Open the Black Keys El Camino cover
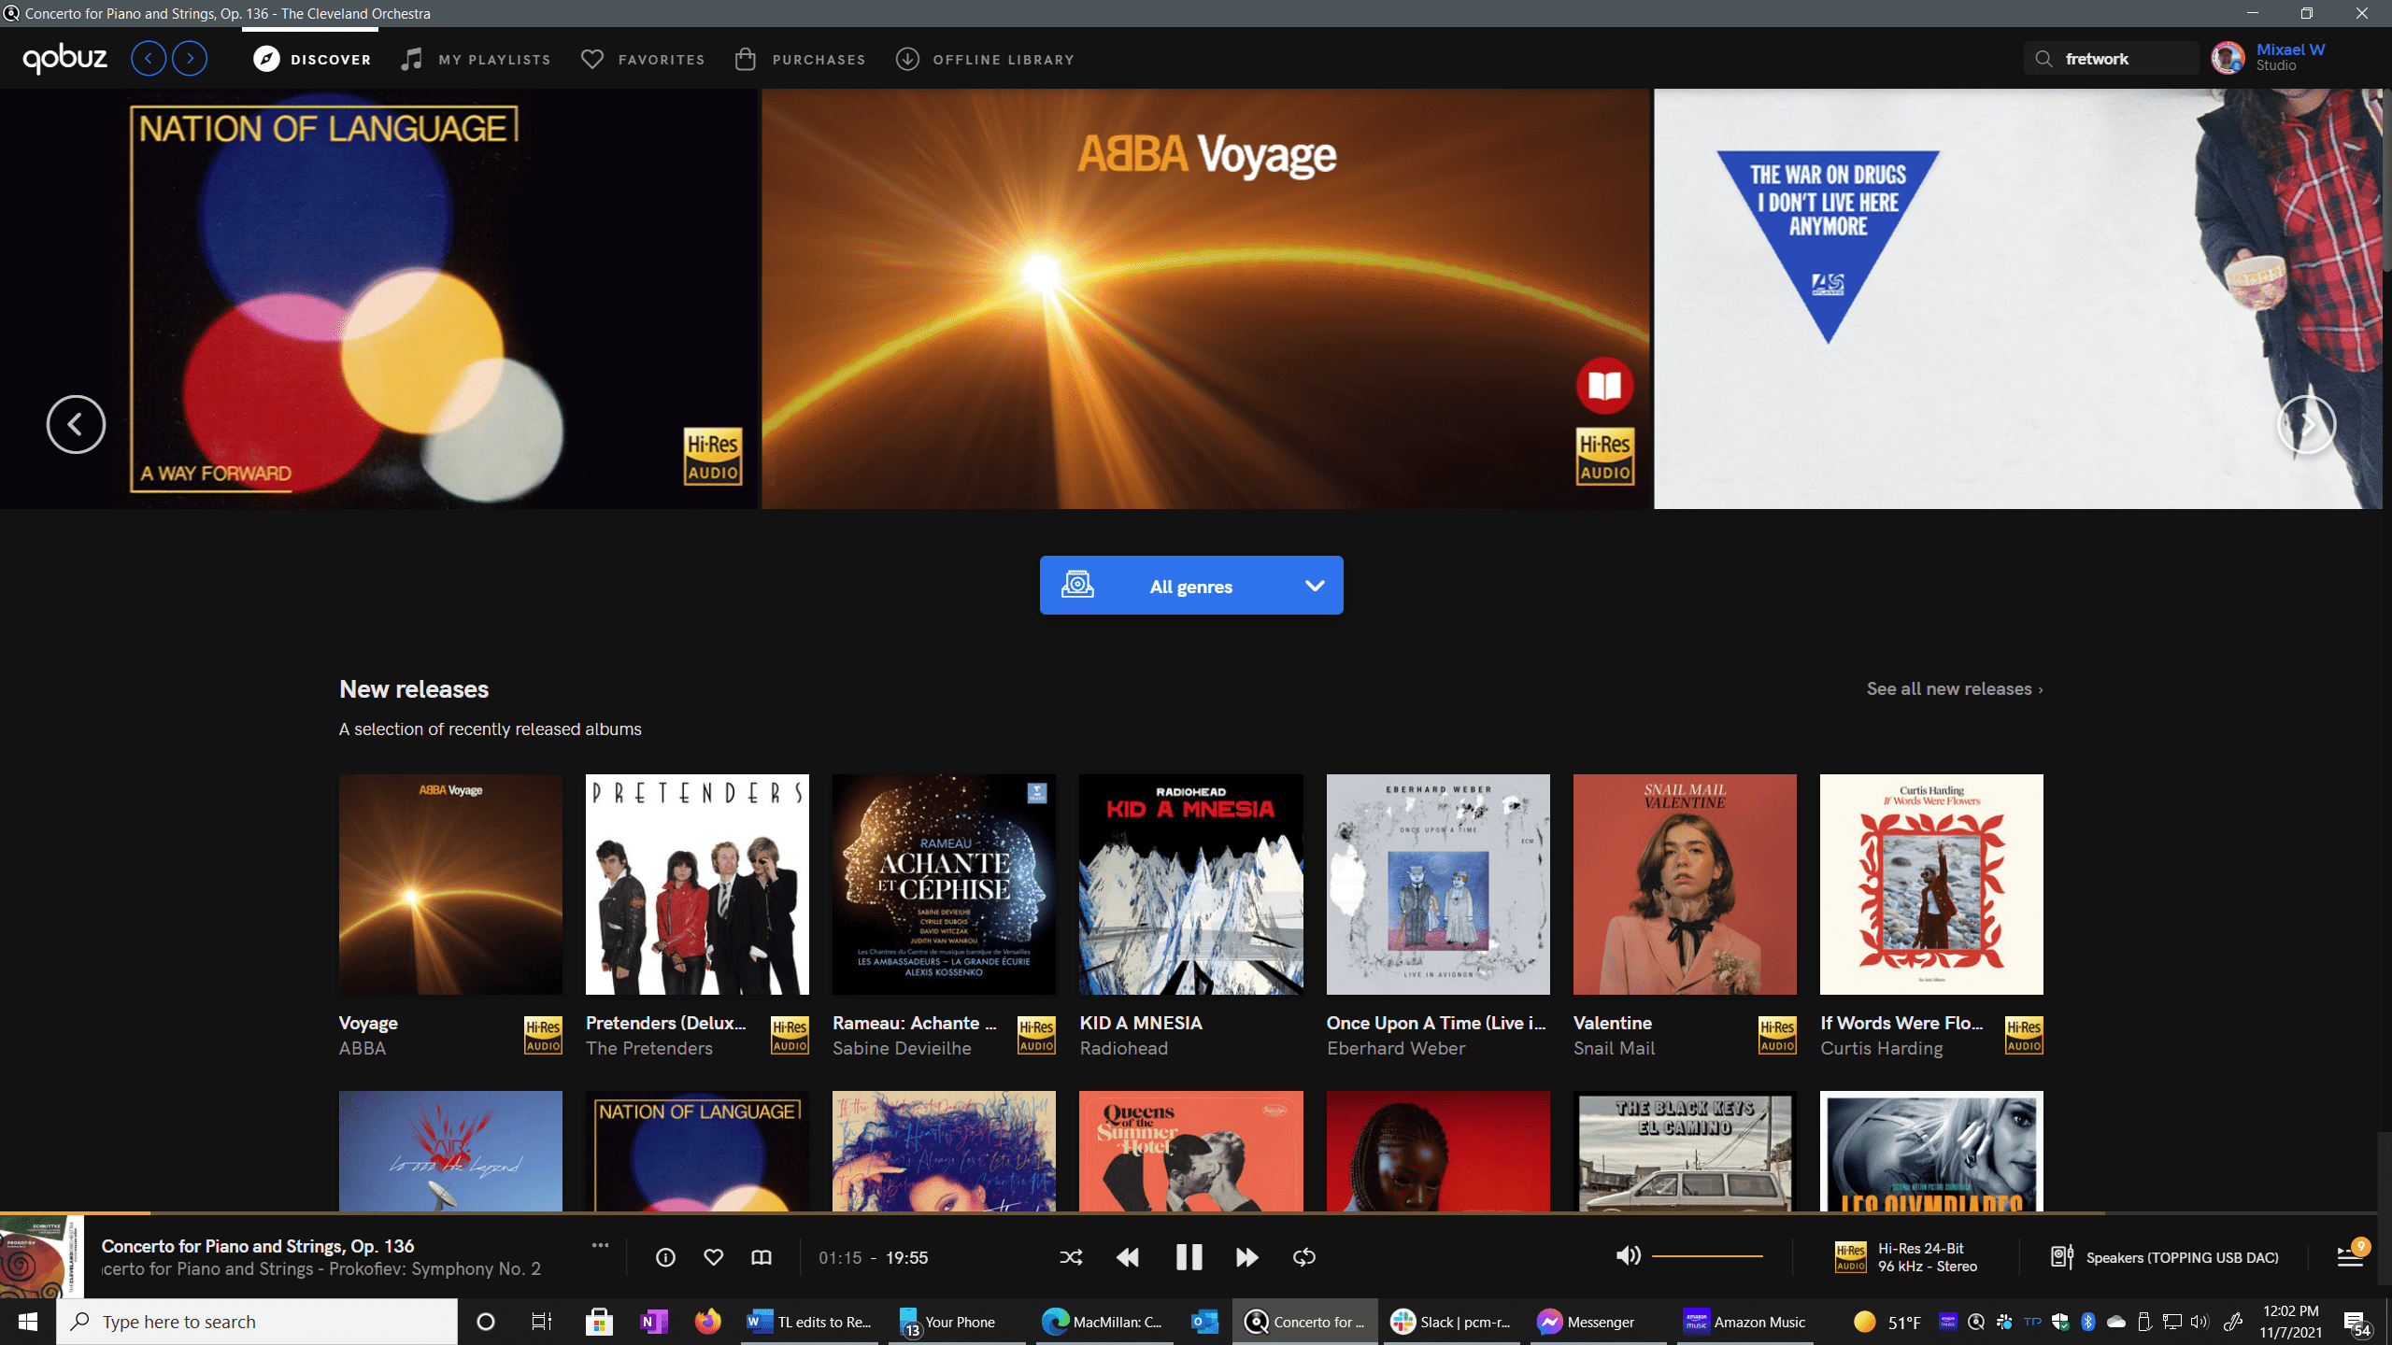This screenshot has height=1345, width=2392. (x=1685, y=1151)
